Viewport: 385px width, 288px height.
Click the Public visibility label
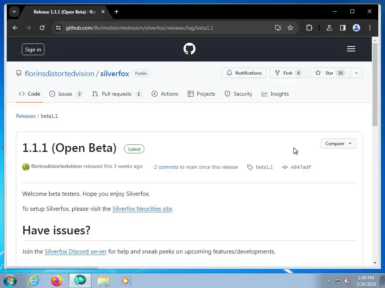pyautogui.click(x=141, y=73)
